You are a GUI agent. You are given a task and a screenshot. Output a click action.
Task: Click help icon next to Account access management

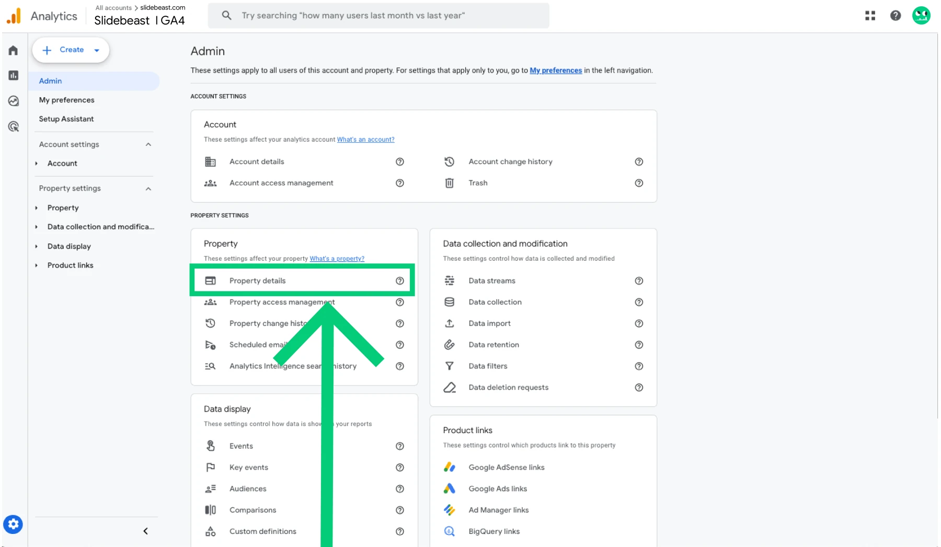pyautogui.click(x=400, y=183)
